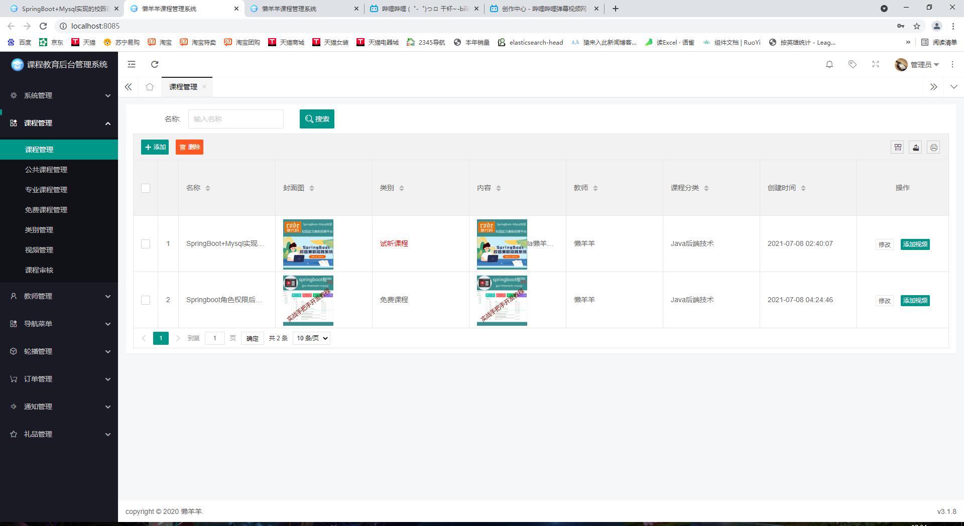
Task: Go to the home tab icon
Action: click(150, 87)
